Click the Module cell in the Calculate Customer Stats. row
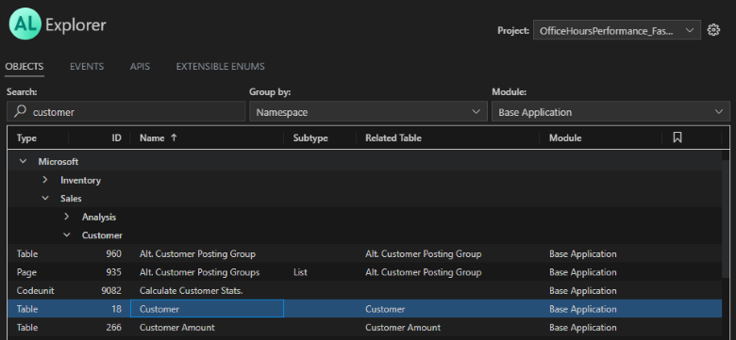The image size is (736, 340). pos(582,290)
